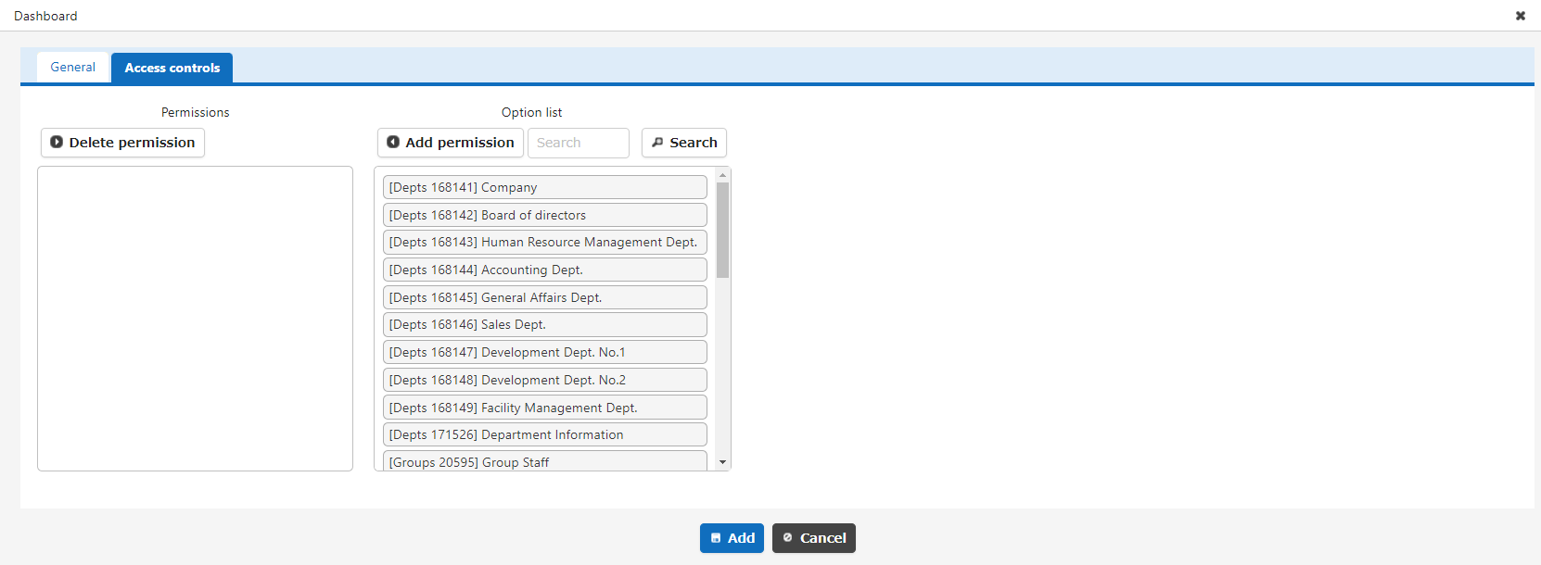
Task: Select [Depts 168141] Company option
Action: (545, 187)
